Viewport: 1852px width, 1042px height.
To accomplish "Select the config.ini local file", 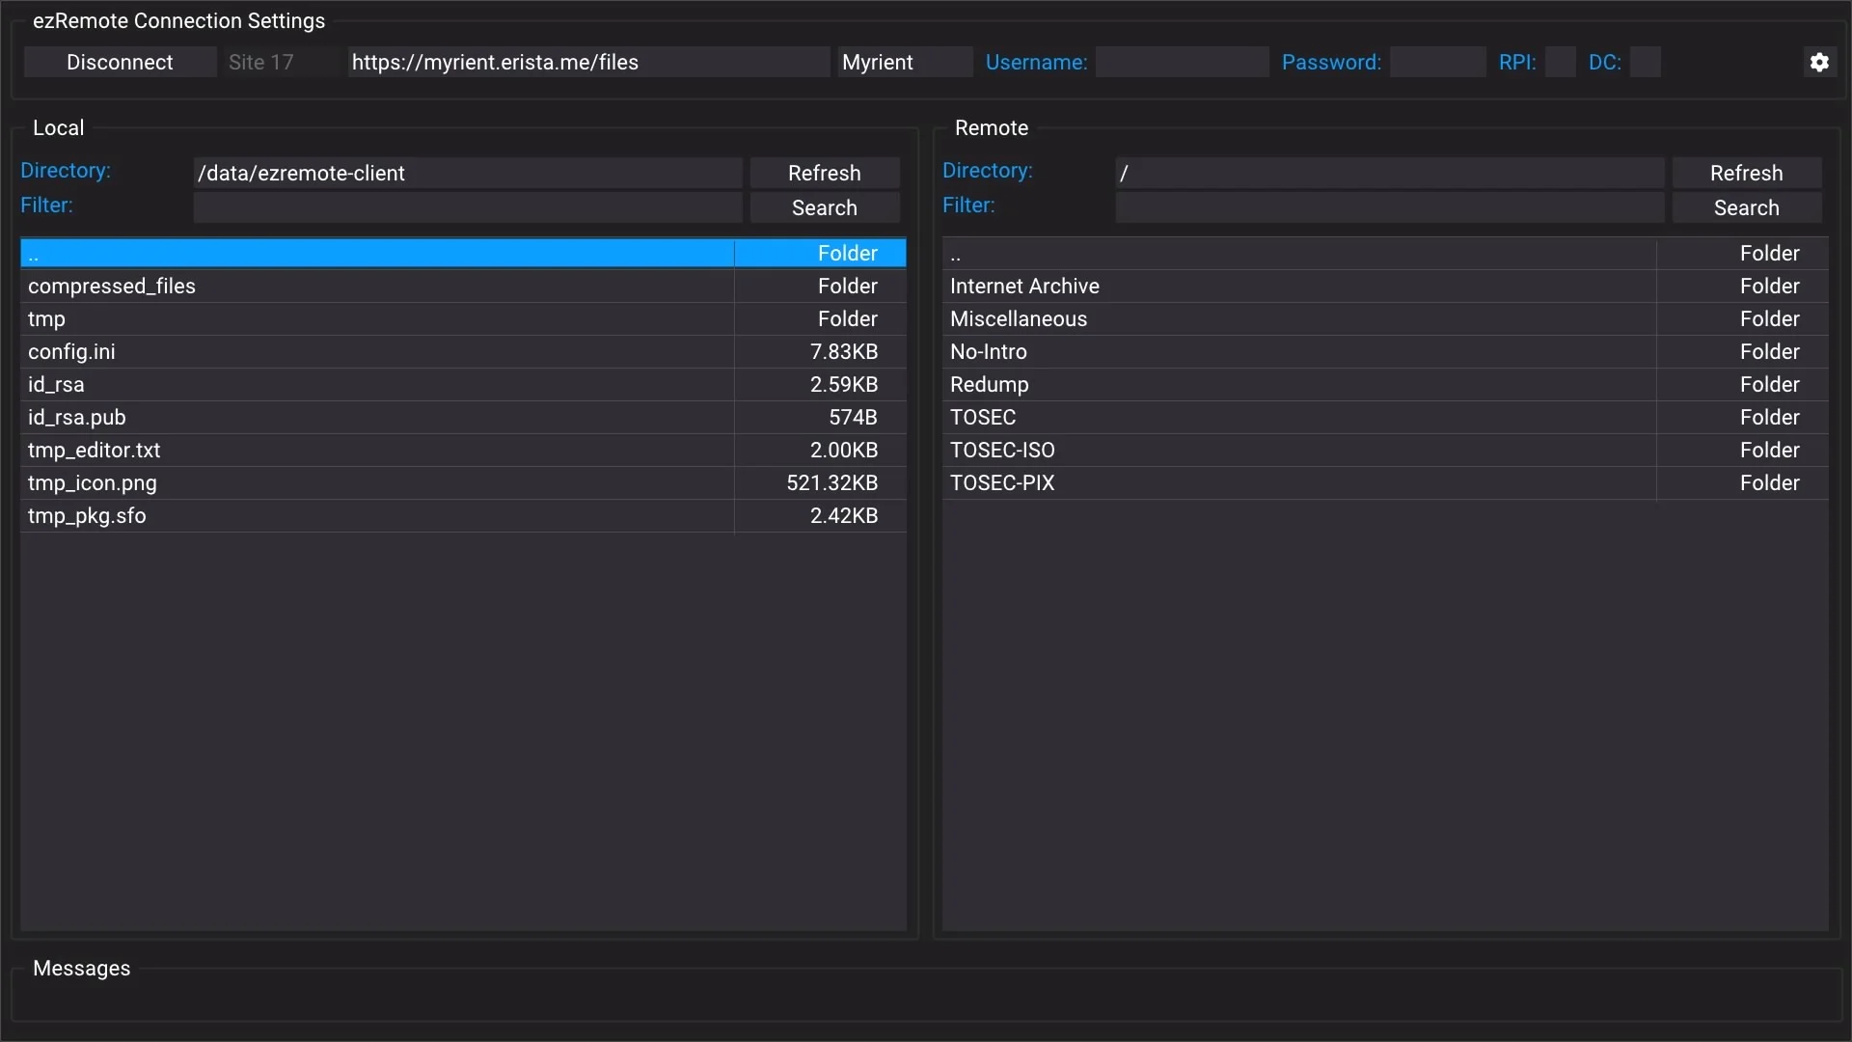I will (x=71, y=352).
